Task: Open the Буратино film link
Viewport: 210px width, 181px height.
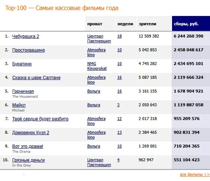Action: click(22, 64)
